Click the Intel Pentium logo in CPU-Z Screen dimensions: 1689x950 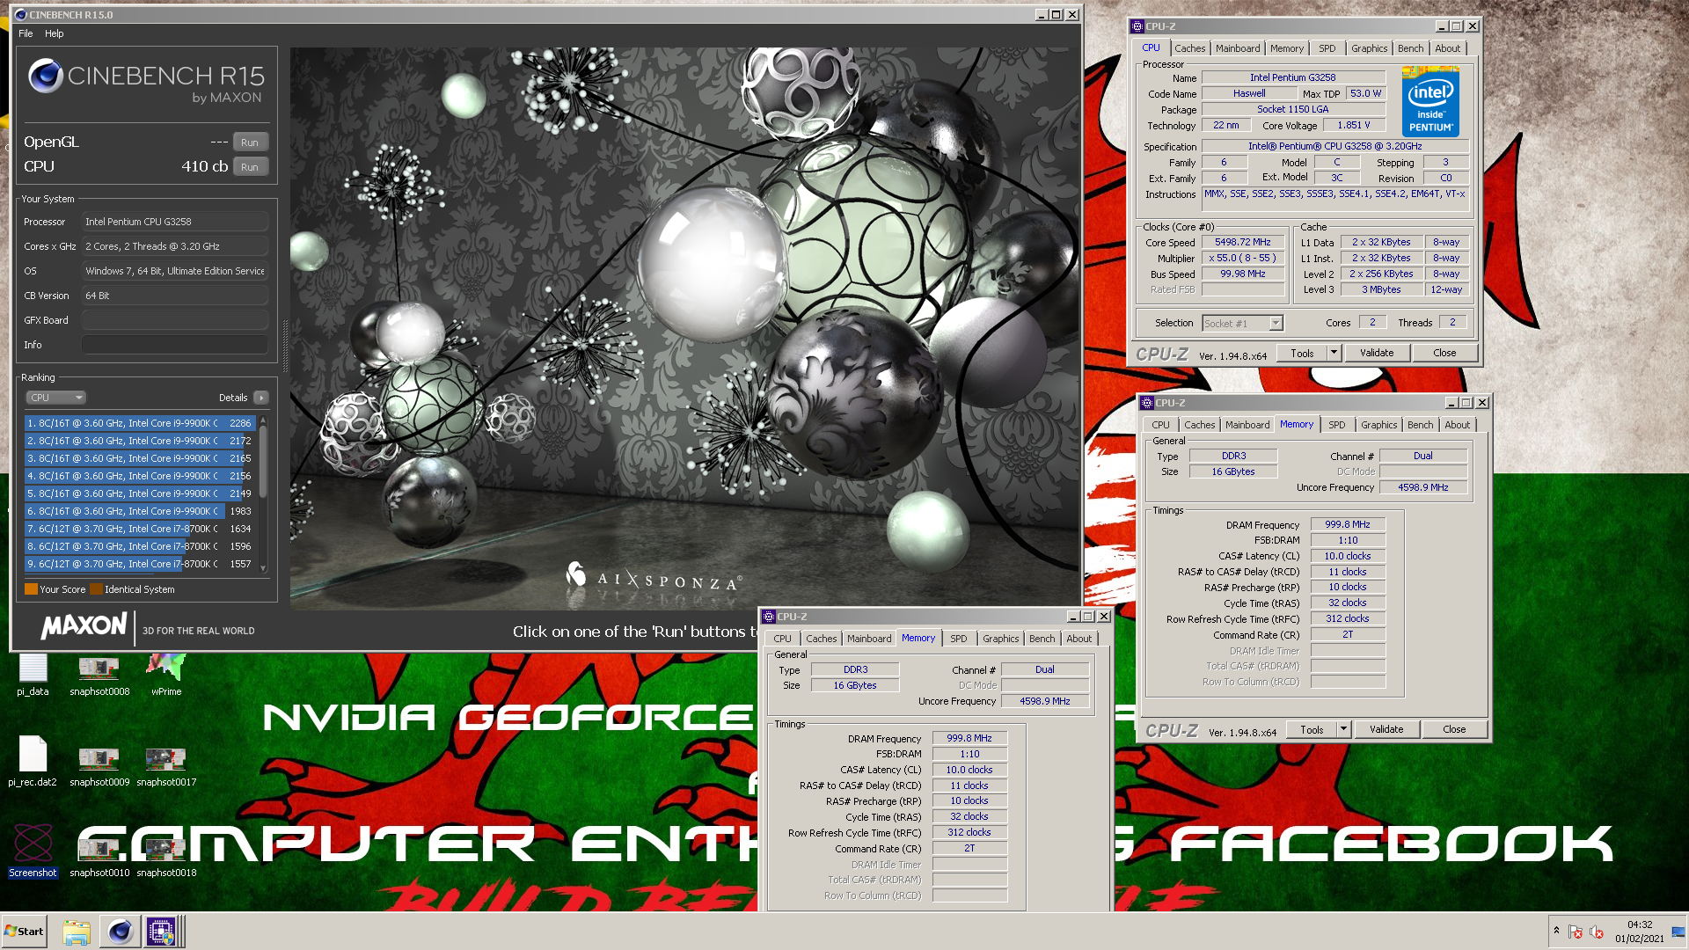1430,102
